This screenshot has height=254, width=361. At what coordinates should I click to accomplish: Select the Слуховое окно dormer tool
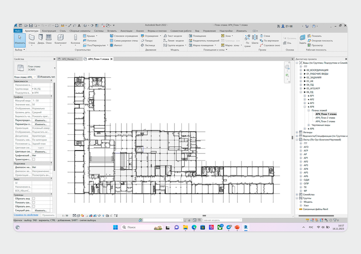click(270, 45)
